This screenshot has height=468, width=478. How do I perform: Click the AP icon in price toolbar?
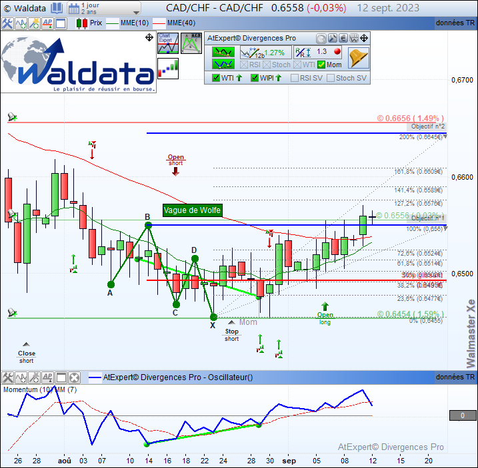[47, 23]
